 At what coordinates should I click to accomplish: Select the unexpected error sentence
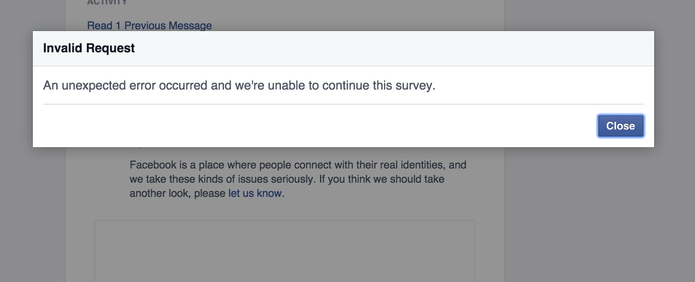click(239, 85)
